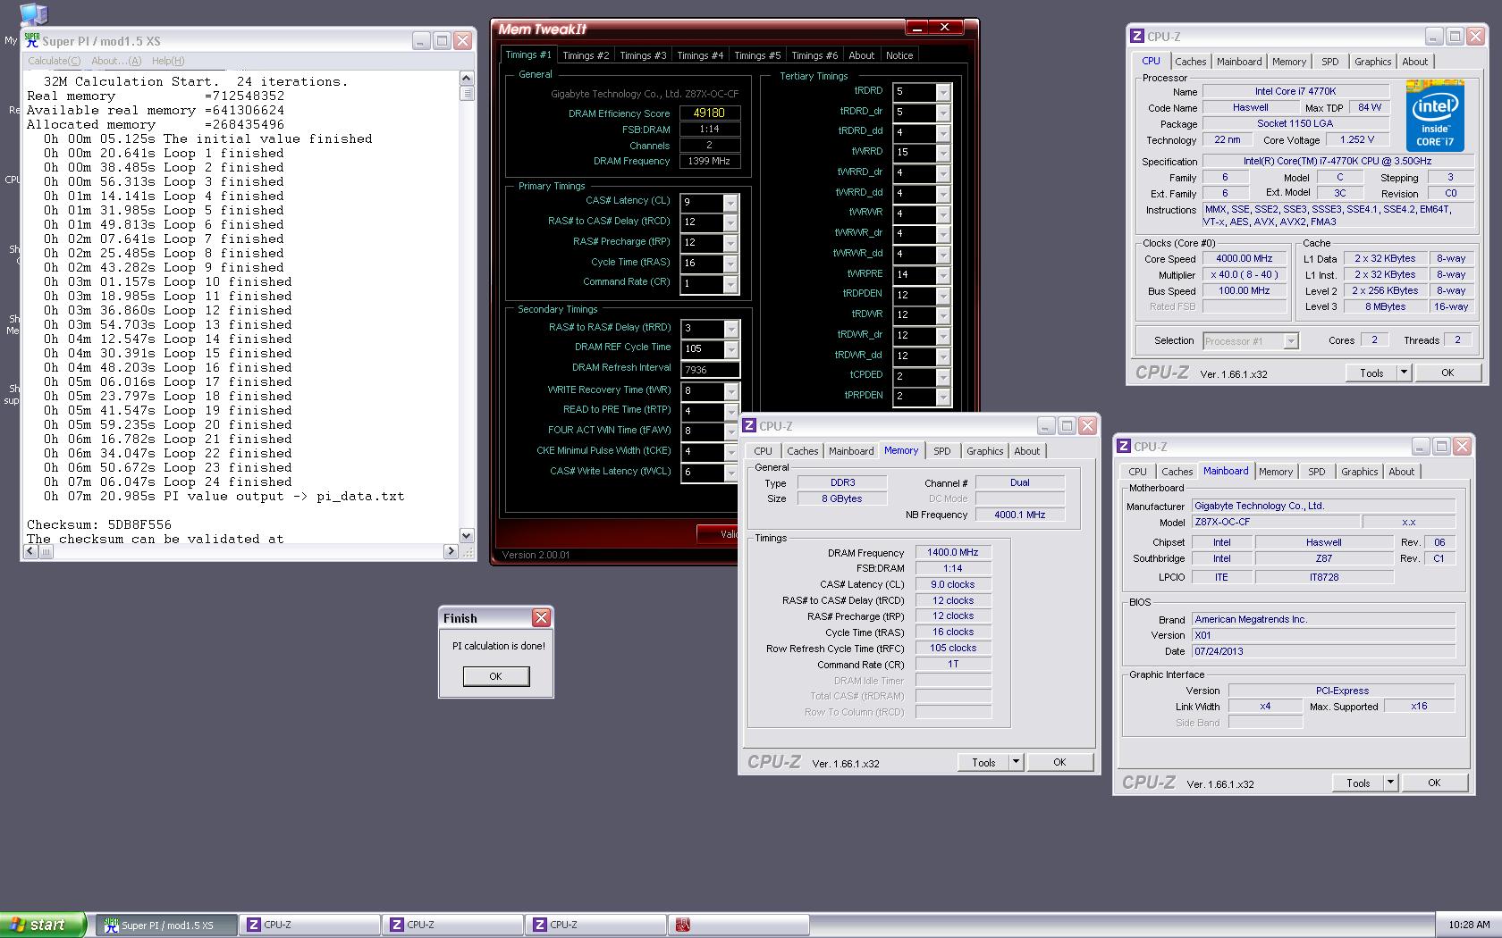The image size is (1502, 938).
Task: Click the mainboard Model Z87X-OC-CF value
Action: 1275,522
